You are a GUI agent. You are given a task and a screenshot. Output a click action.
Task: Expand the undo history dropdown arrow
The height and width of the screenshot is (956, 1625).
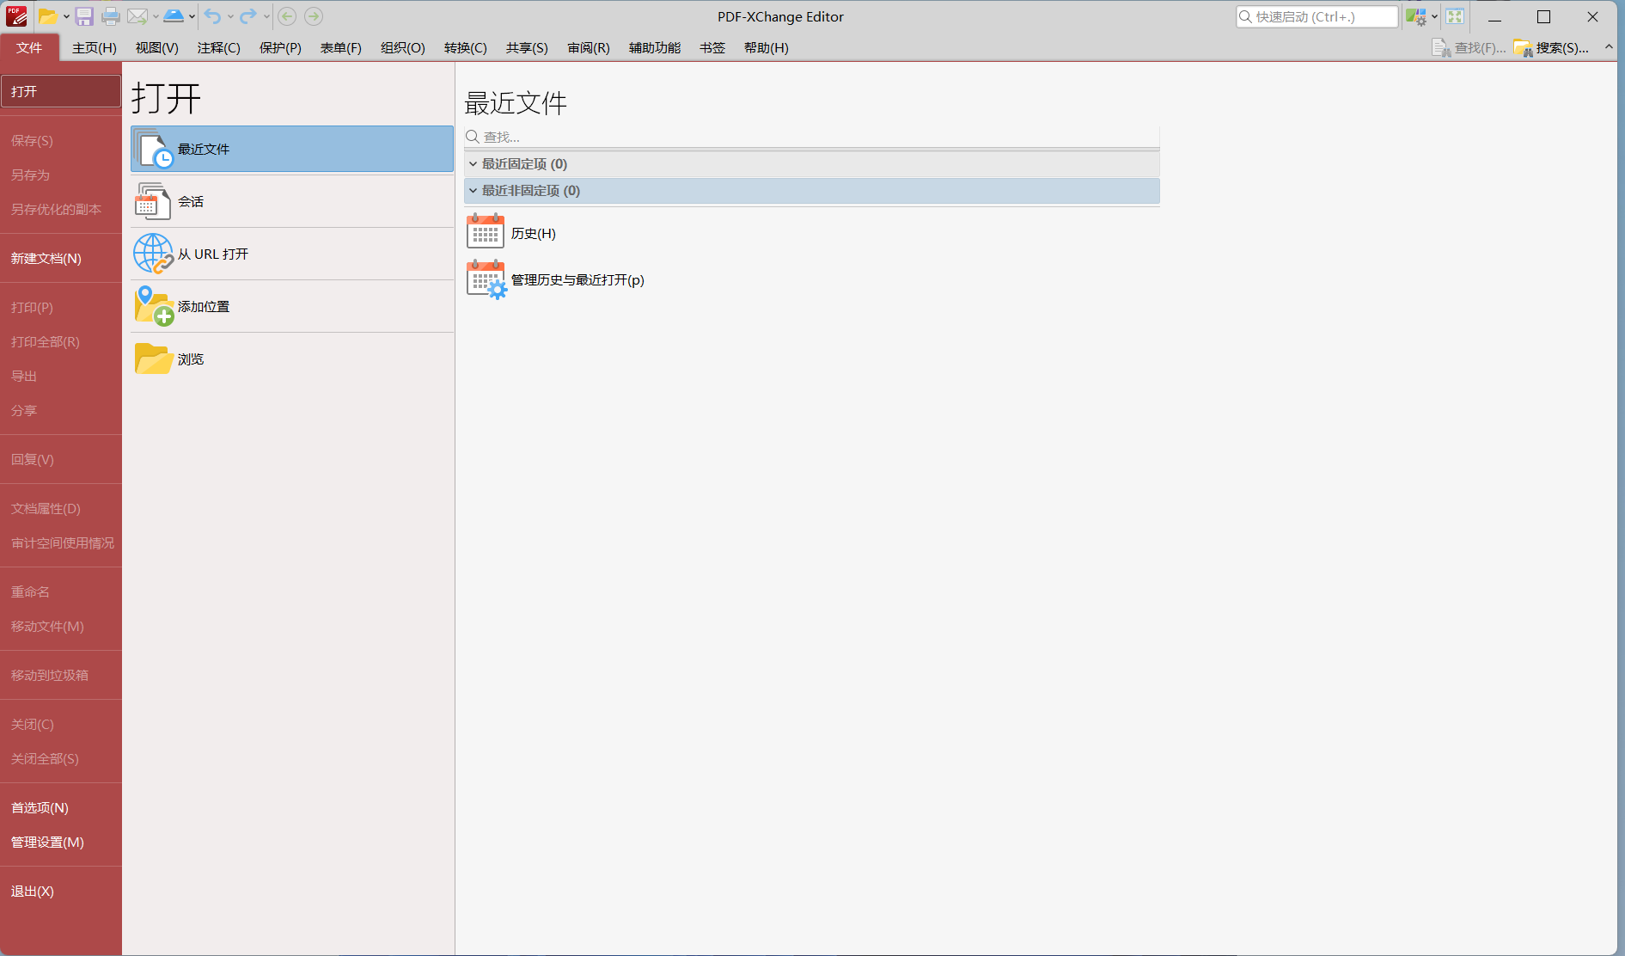pos(230,16)
